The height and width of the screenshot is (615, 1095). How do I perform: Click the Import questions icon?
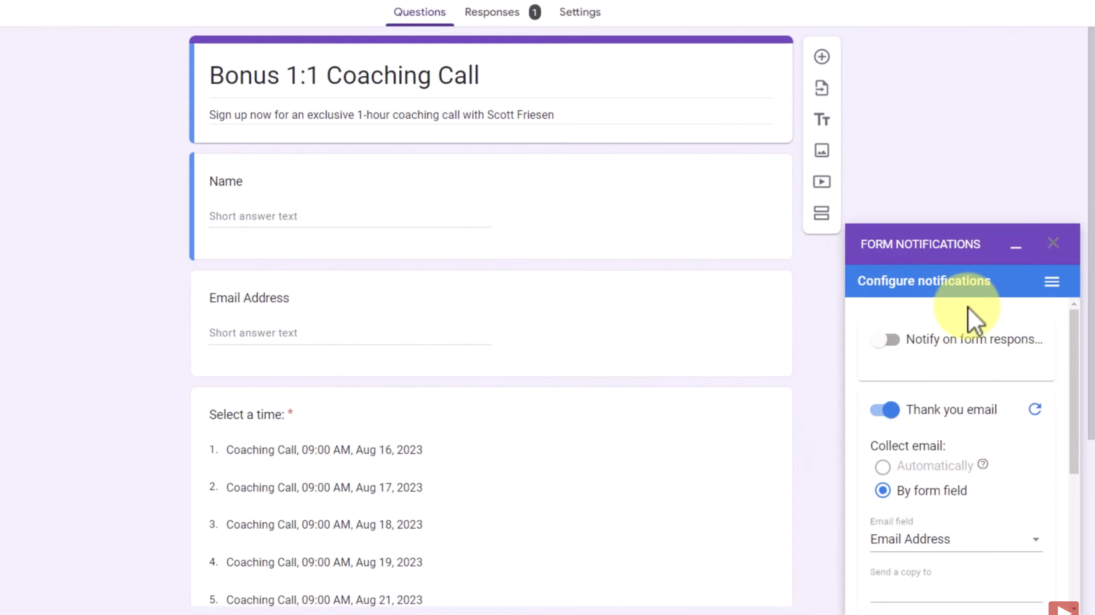pos(821,88)
